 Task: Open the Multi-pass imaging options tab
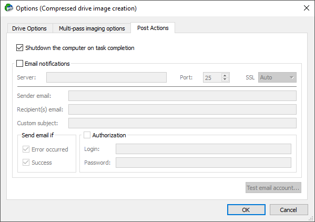[x=92, y=28]
